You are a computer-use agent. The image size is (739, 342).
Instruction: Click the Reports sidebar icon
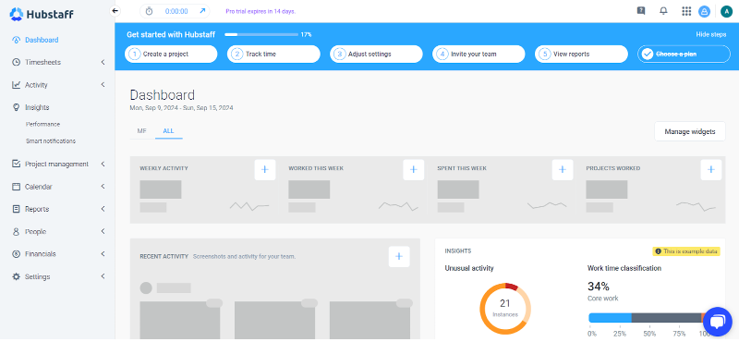tap(16, 209)
